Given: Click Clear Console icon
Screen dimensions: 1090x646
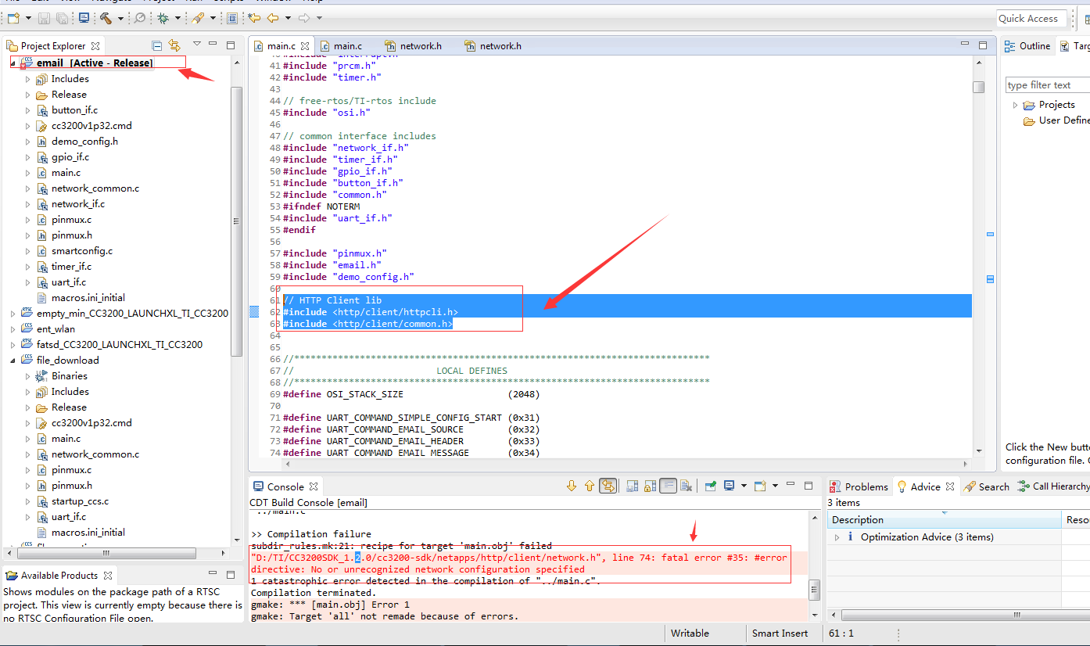Looking at the screenshot, I should (x=686, y=486).
